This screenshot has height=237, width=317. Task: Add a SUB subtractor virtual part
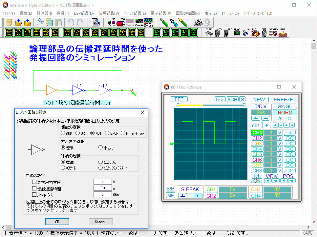(x=95, y=32)
